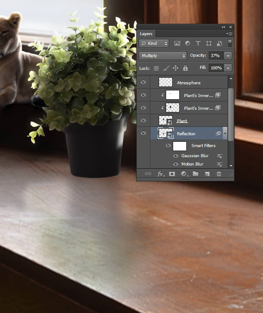Hide the Atmosphere layer
This screenshot has width=263, height=313.
(x=143, y=82)
